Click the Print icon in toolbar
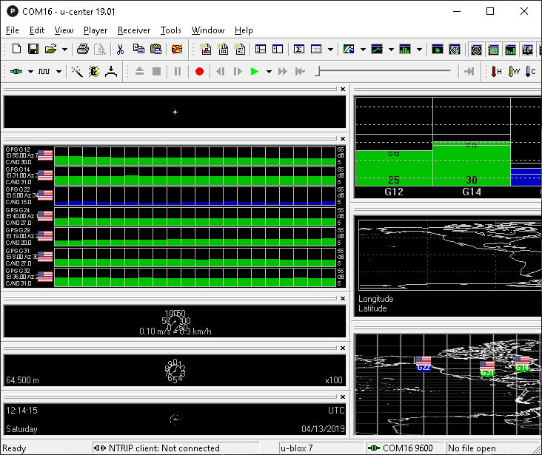The image size is (542, 455). click(83, 50)
